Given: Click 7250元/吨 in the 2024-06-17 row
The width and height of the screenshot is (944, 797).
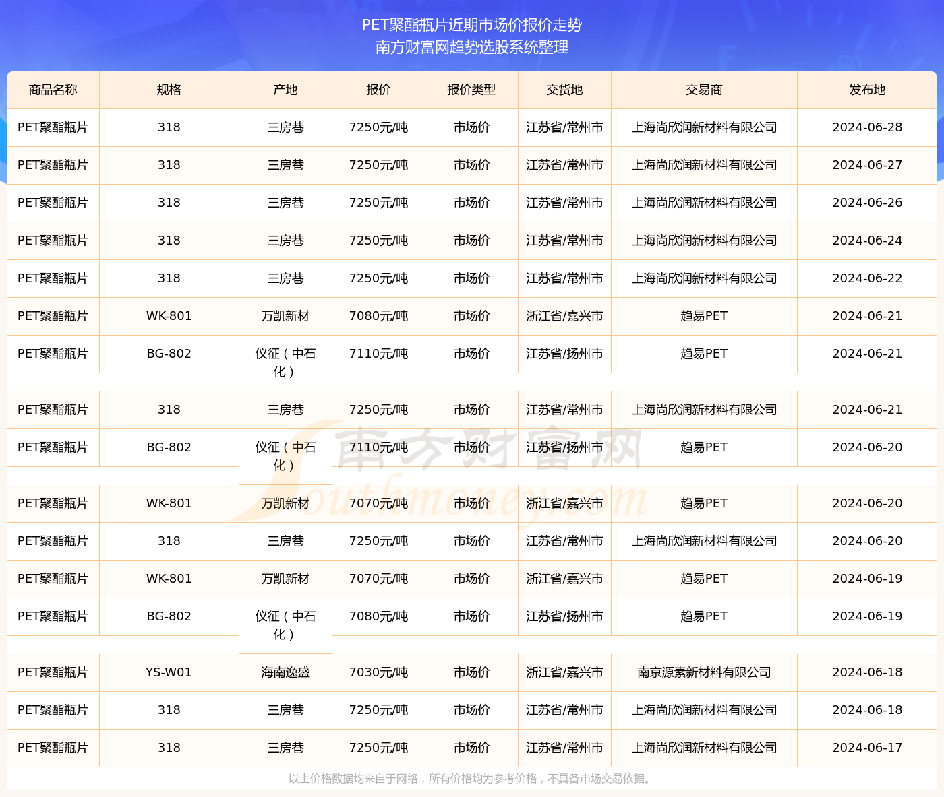Looking at the screenshot, I should (x=379, y=748).
